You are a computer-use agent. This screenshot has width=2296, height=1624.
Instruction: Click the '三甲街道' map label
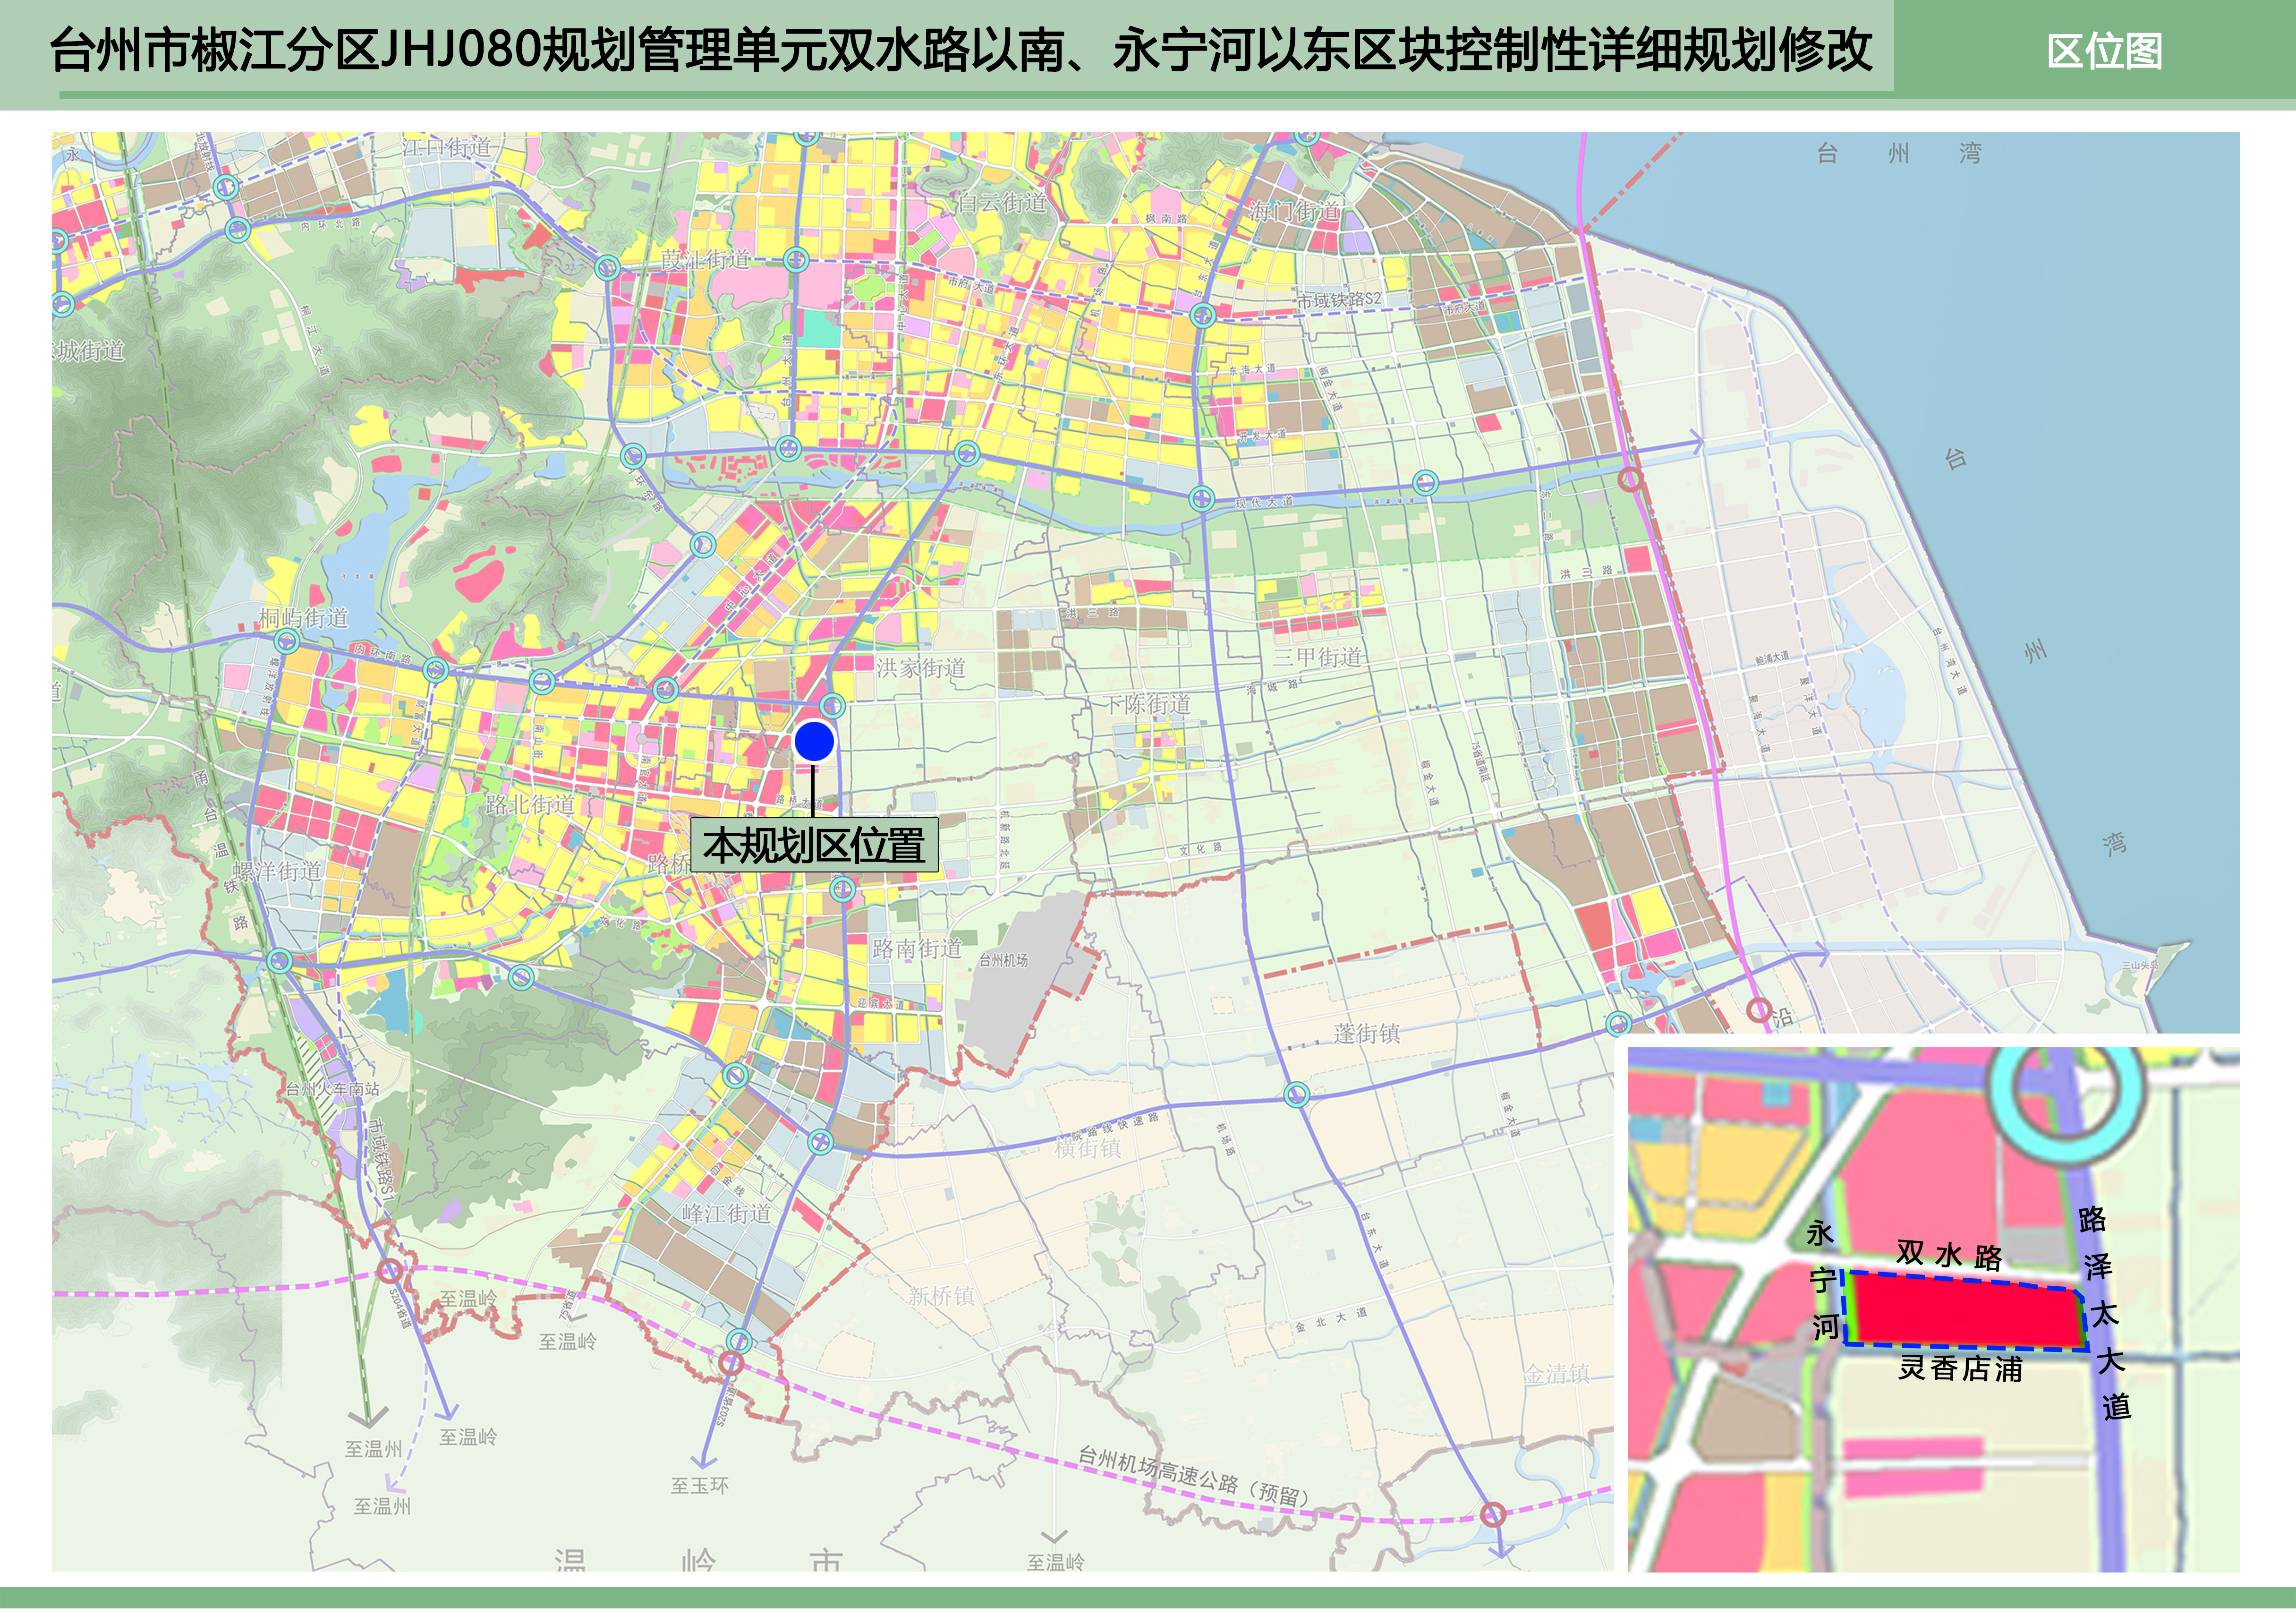pyautogui.click(x=1317, y=657)
